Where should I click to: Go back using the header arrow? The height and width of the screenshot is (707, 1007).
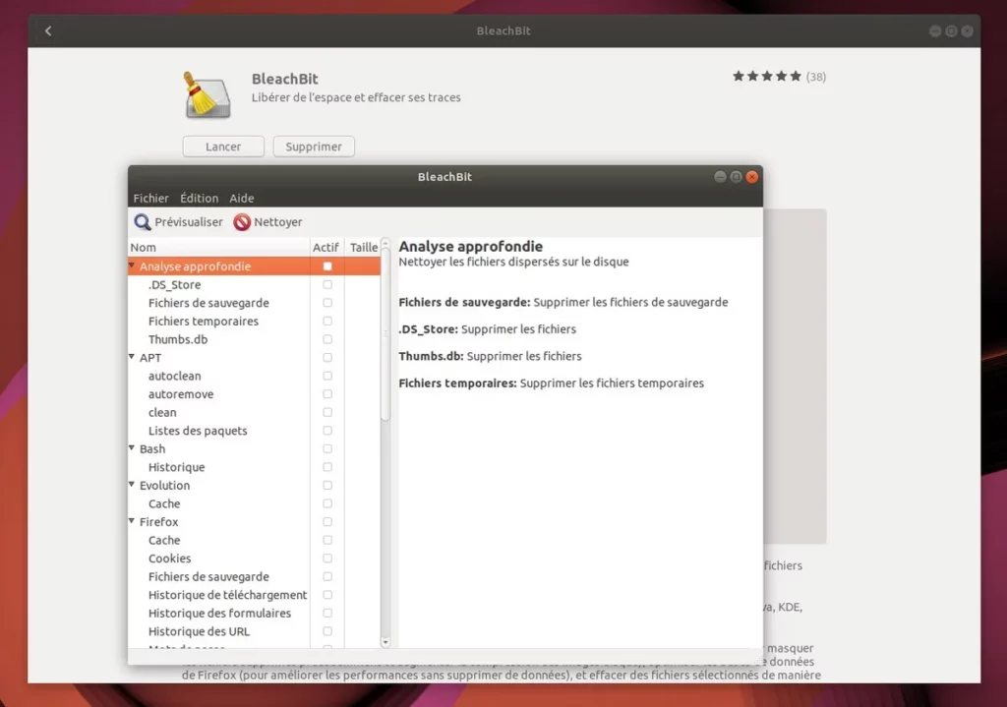coord(48,30)
